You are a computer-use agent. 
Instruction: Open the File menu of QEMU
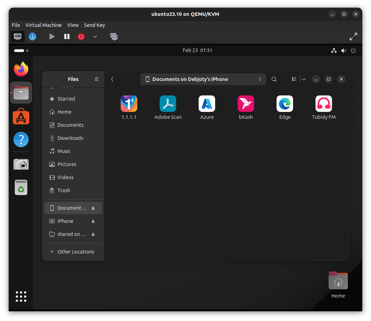click(16, 25)
